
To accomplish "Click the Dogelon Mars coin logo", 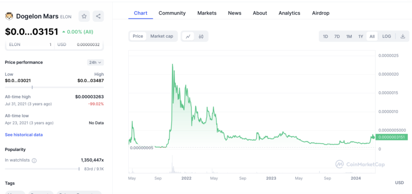I will 9,16.
